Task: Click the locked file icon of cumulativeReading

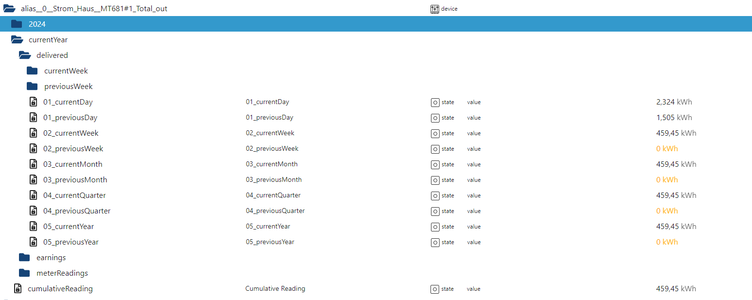Action: [x=18, y=289]
